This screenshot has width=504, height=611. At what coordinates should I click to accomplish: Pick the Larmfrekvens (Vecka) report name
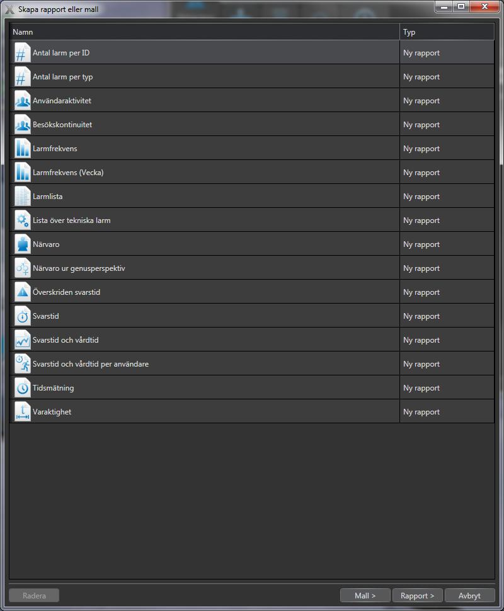(x=68, y=172)
